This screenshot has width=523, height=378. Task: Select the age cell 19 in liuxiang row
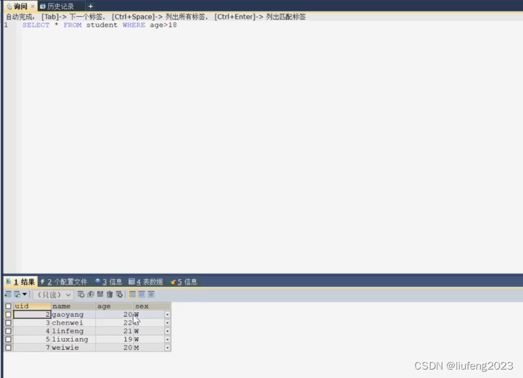point(114,340)
